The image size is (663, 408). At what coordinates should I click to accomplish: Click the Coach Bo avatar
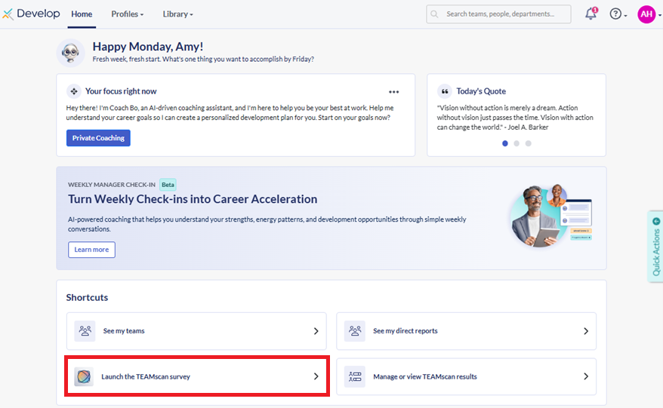pyautogui.click(x=71, y=53)
